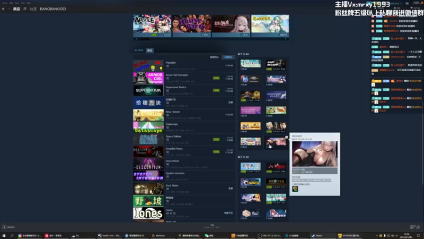Click the 野坡 game thumbnail
The height and width of the screenshot is (239, 424).
click(x=148, y=201)
